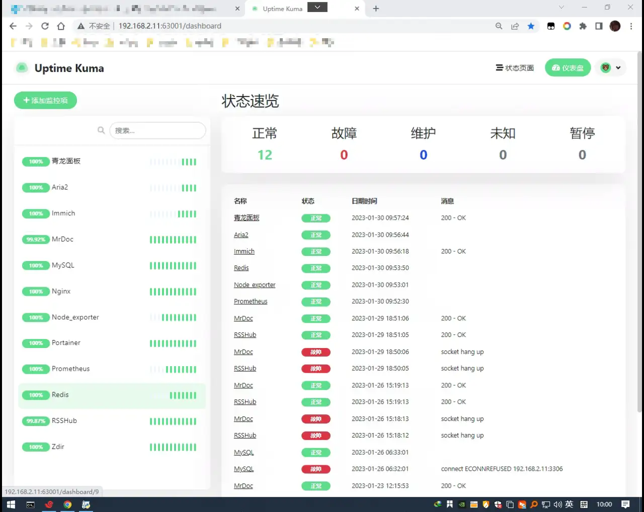Expand the browser tab search chevron
The image size is (644, 512).
point(561,8)
